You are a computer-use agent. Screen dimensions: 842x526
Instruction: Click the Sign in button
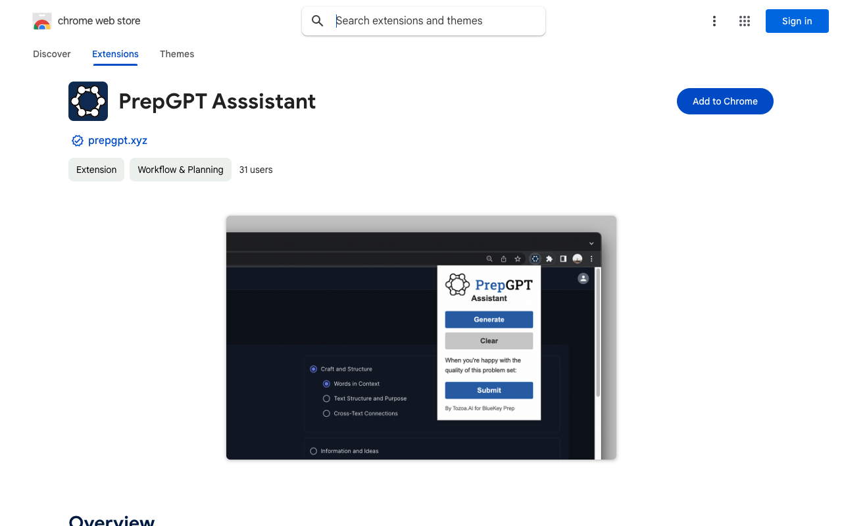point(797,21)
